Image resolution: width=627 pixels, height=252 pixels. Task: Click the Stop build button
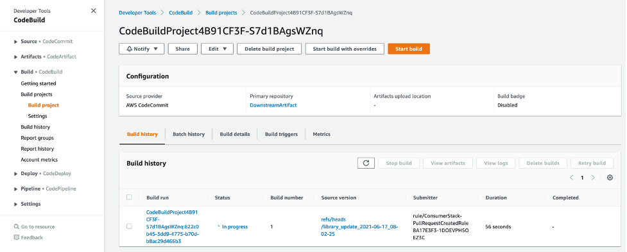tap(399, 163)
